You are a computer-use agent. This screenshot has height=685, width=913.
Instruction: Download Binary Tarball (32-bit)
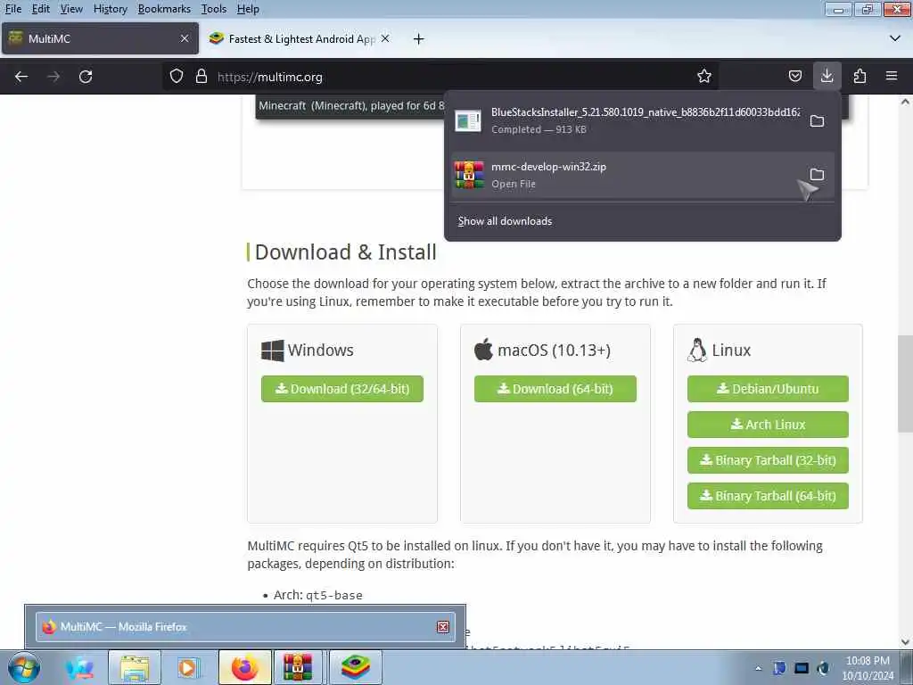[x=768, y=460]
